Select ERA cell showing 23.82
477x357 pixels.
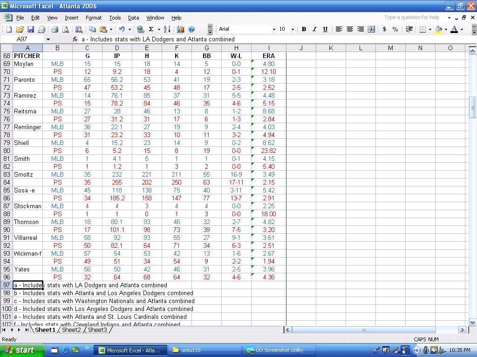pos(269,151)
